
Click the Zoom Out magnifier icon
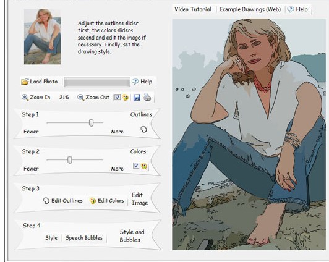click(80, 98)
